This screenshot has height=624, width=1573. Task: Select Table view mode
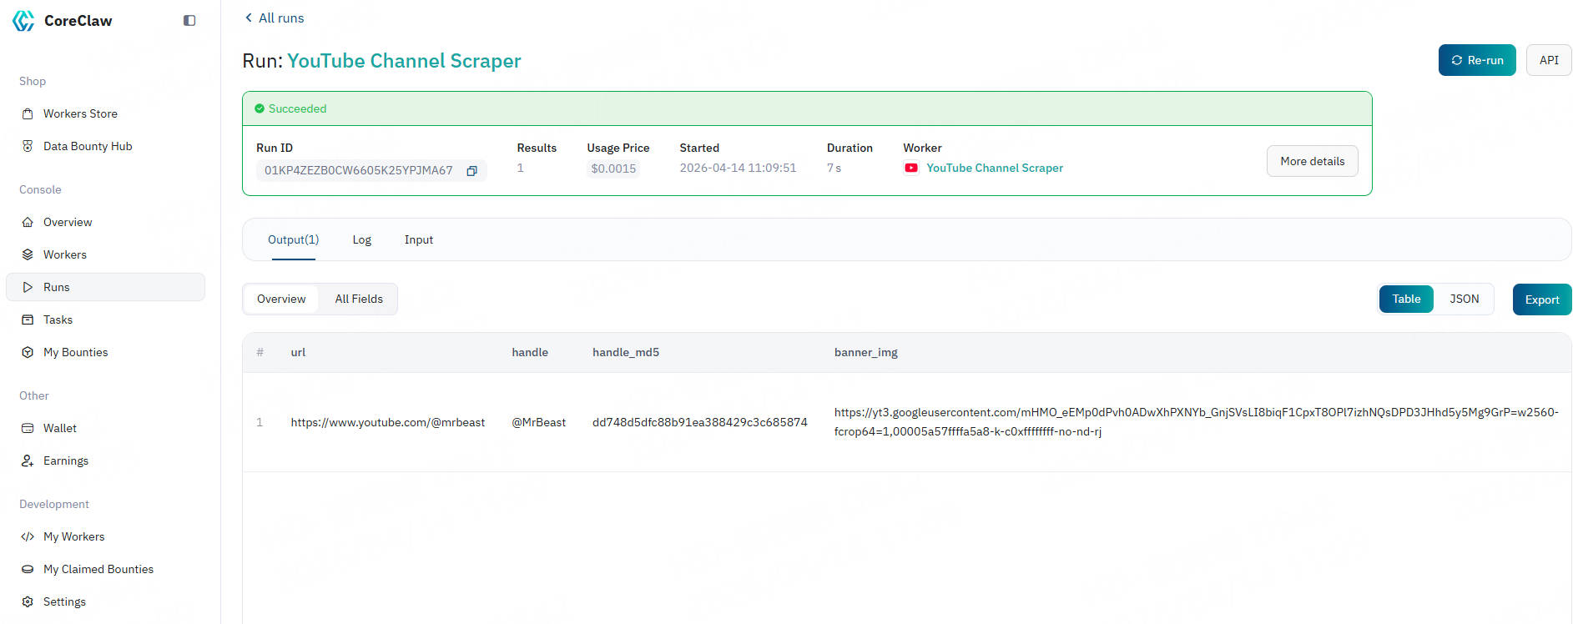click(x=1405, y=299)
